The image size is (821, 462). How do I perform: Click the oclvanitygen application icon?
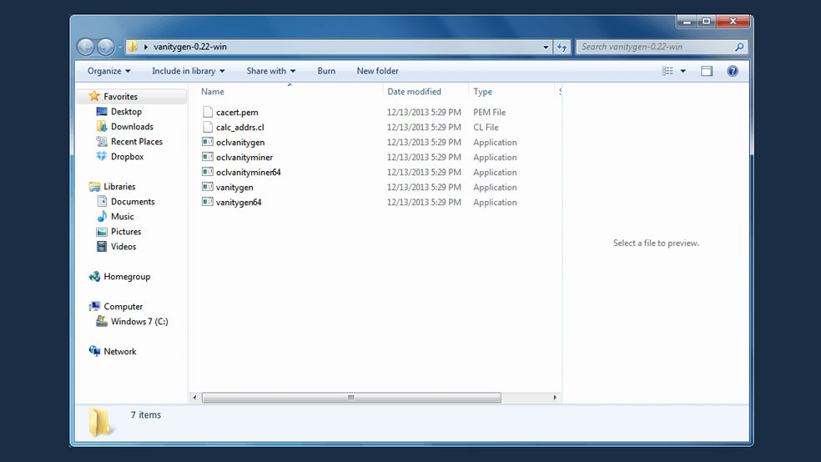tap(208, 142)
